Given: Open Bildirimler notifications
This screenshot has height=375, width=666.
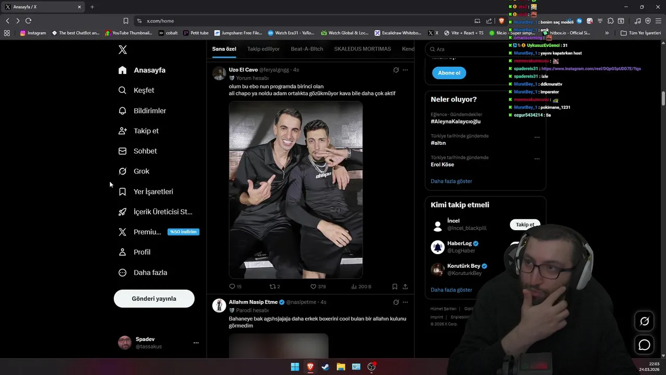Looking at the screenshot, I should click(x=143, y=110).
